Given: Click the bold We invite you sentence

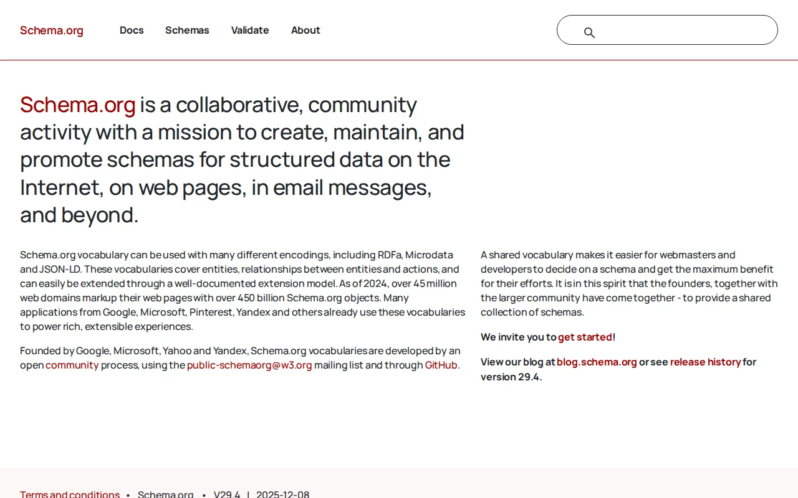Looking at the screenshot, I should pyautogui.click(x=519, y=337).
